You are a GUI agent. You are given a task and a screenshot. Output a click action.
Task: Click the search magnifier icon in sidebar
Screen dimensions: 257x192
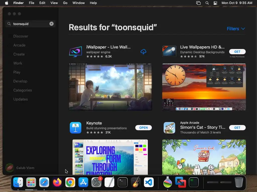pos(9,24)
